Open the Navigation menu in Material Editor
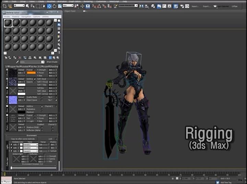 click(26, 17)
